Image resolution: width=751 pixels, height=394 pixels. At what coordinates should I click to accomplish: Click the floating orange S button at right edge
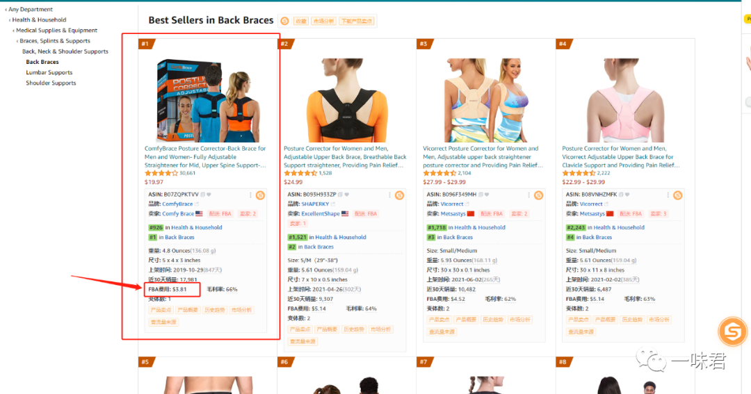(x=732, y=331)
